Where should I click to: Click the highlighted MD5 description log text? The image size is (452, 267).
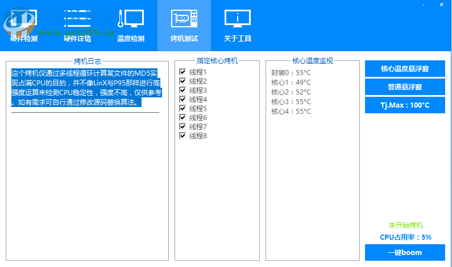[86, 88]
